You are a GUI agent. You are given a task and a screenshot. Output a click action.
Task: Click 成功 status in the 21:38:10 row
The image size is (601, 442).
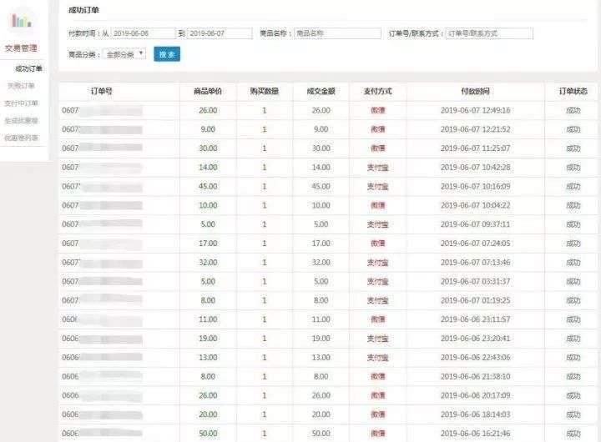click(x=573, y=376)
